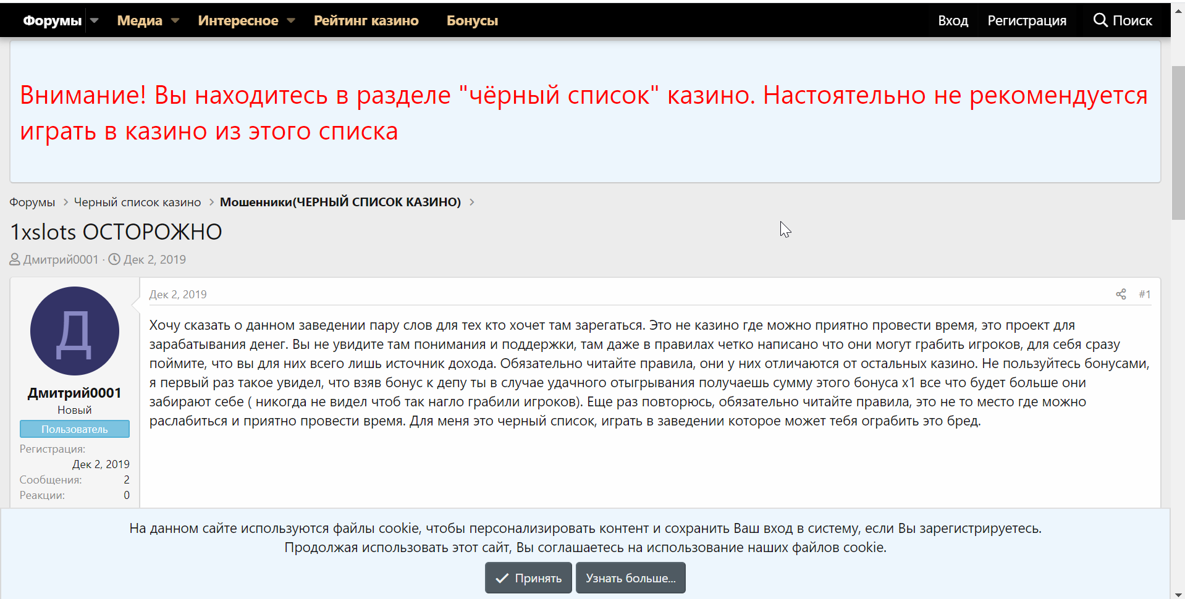Click the clock icon beside the thread date

pos(114,259)
